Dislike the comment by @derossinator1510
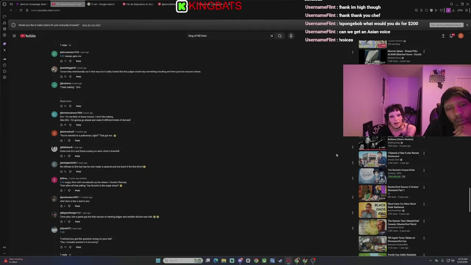This screenshot has height=265, width=471. (70, 61)
